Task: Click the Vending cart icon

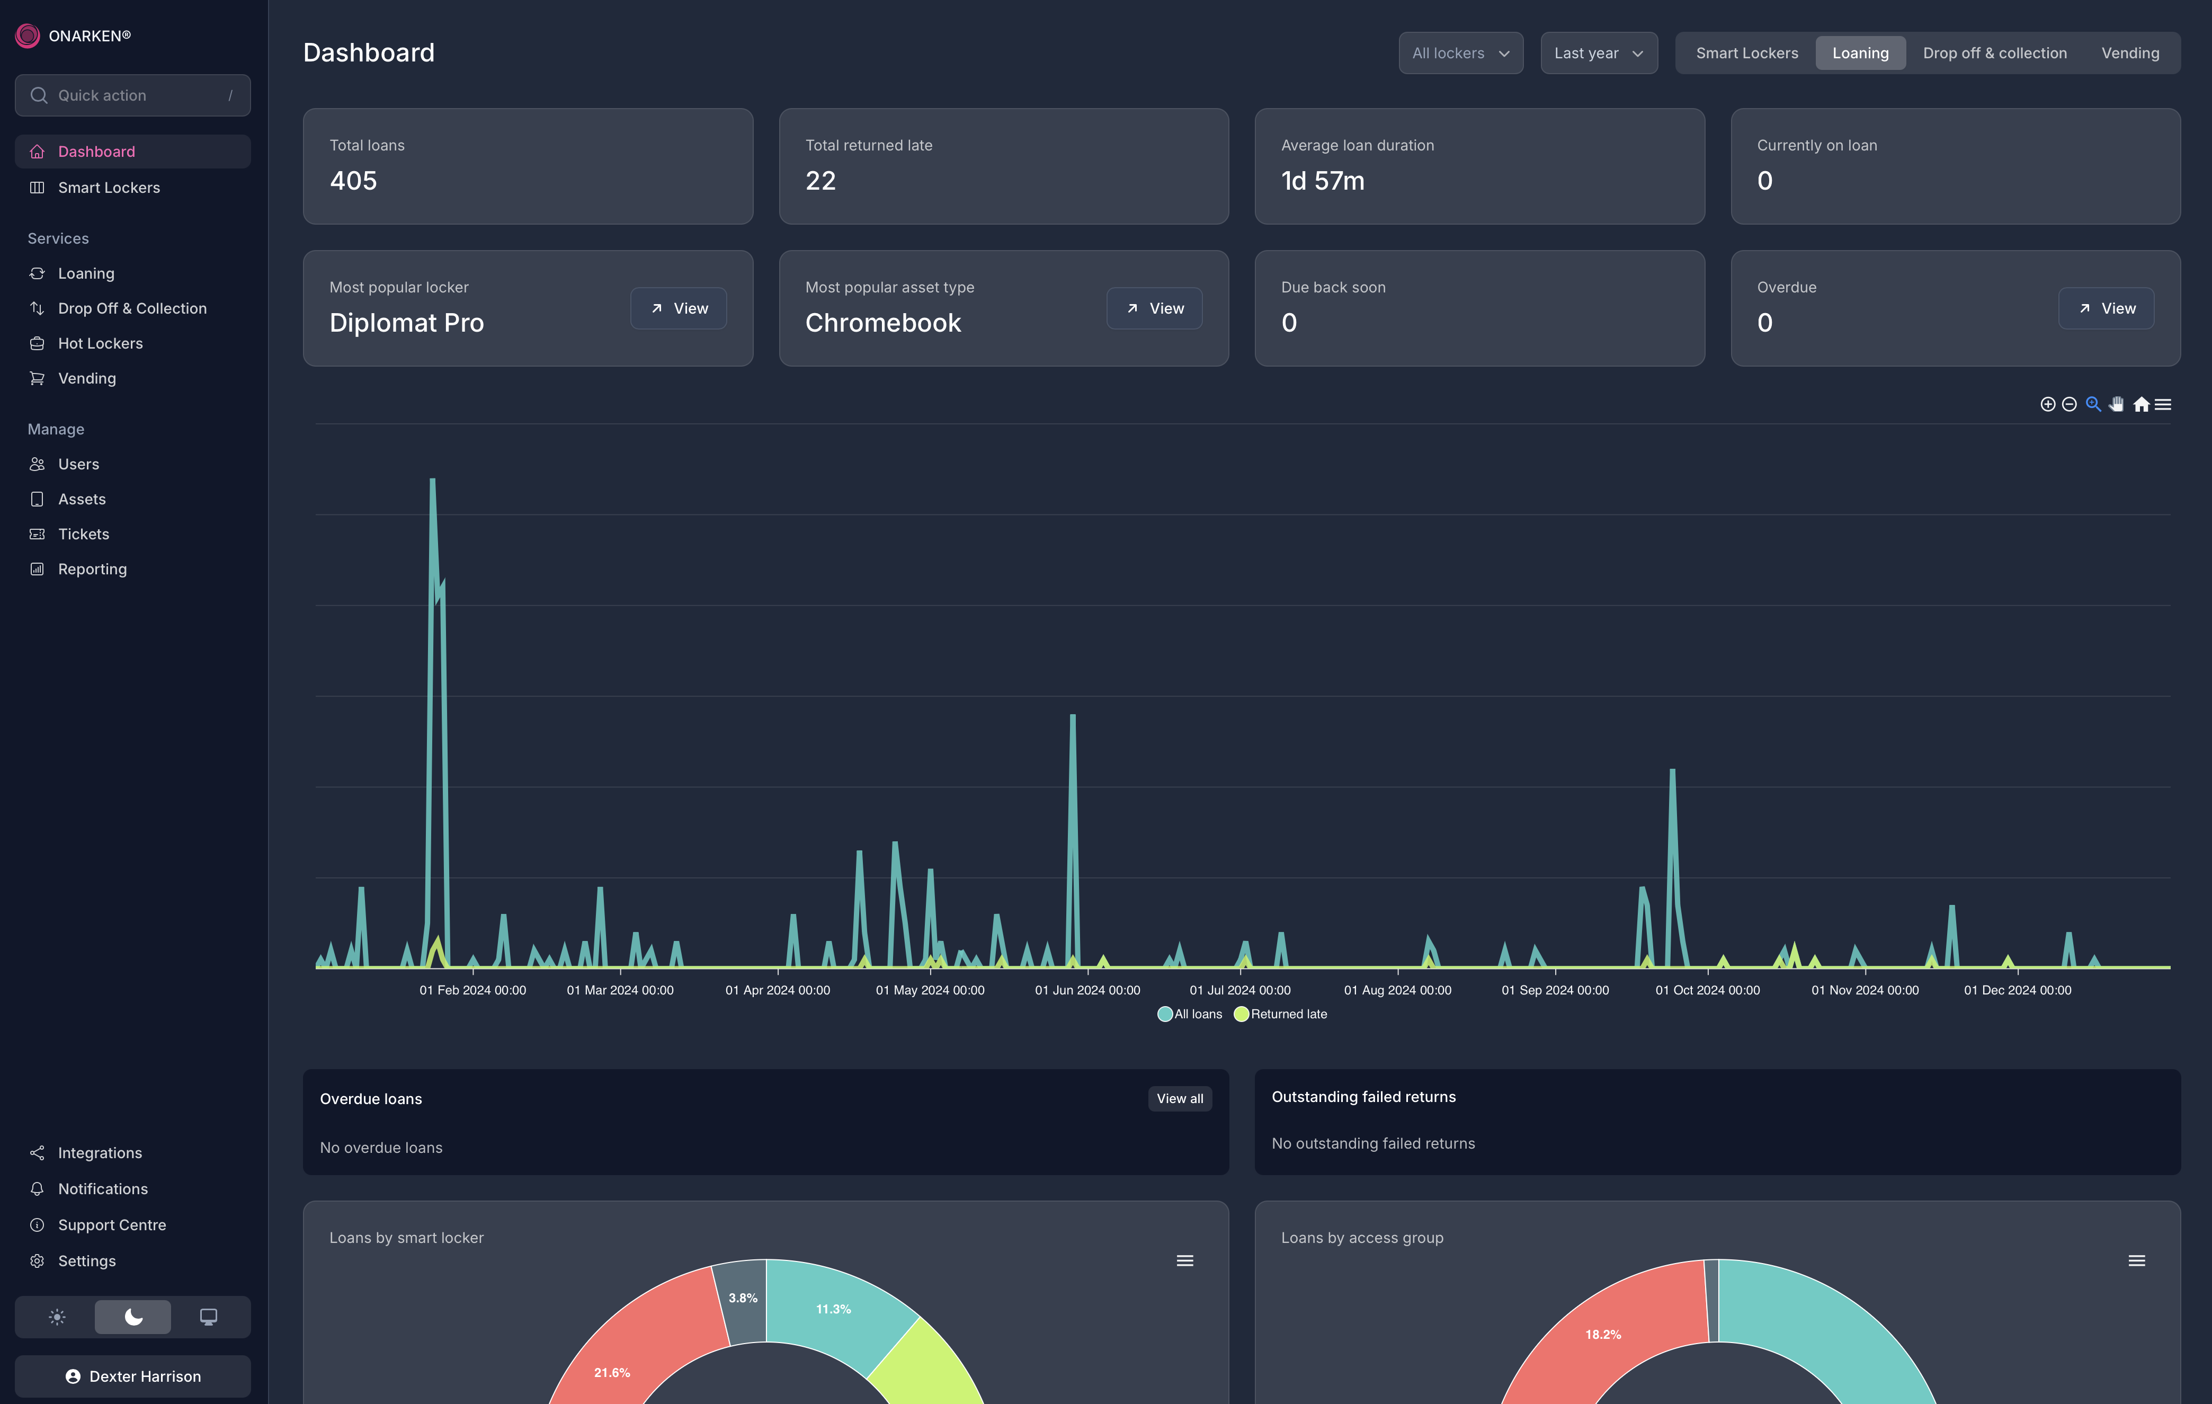Action: pos(37,379)
